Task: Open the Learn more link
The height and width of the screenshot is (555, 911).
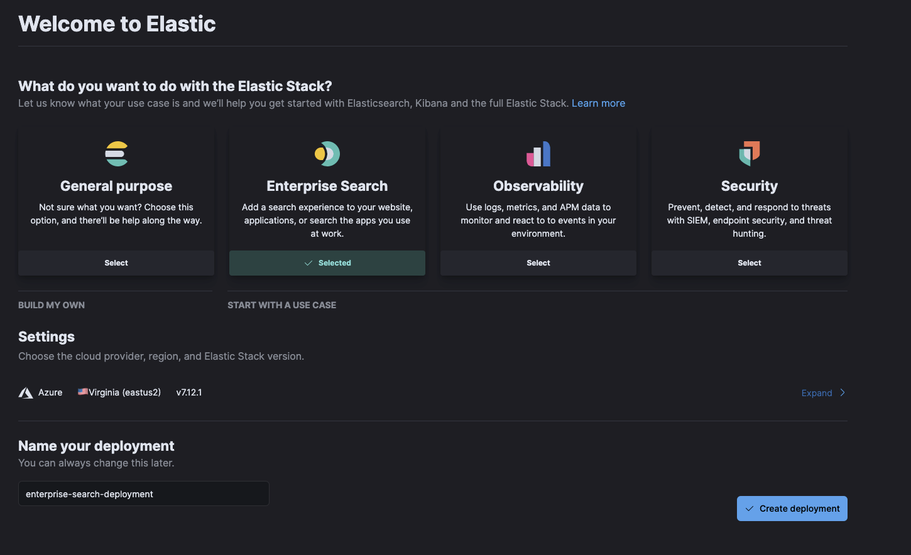Action: pyautogui.click(x=598, y=103)
